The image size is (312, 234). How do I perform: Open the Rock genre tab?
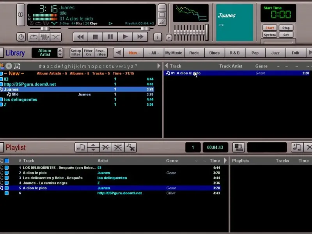[x=194, y=53]
